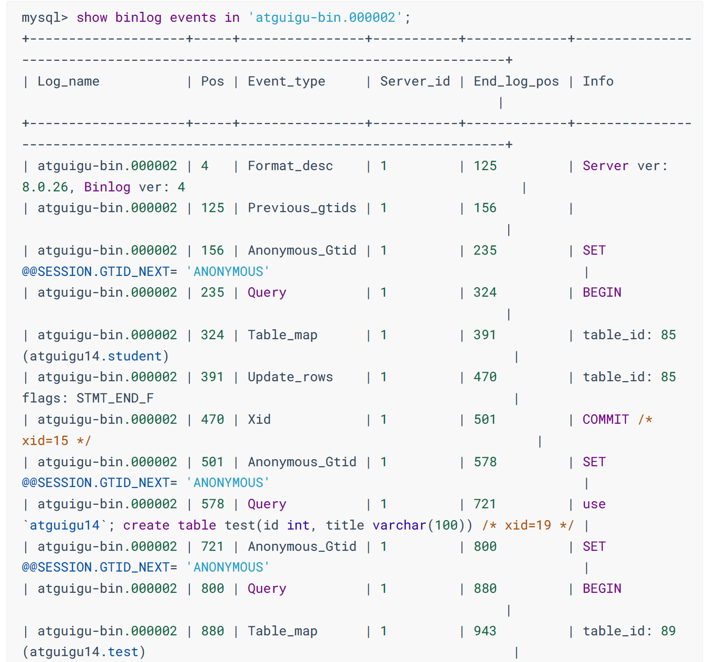Click the Previous_gtids event type
This screenshot has width=710, height=662.
(302, 208)
